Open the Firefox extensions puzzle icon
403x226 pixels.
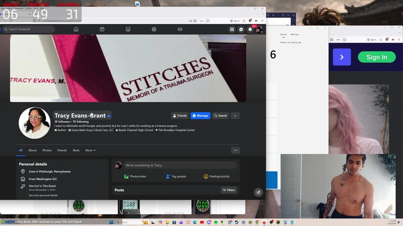click(x=244, y=21)
